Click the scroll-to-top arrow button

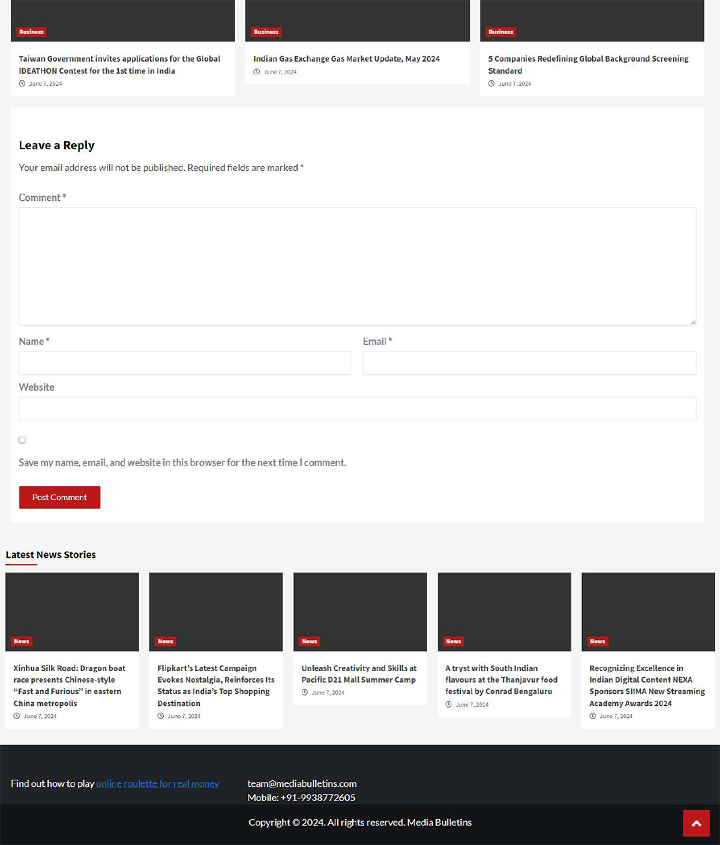[696, 823]
